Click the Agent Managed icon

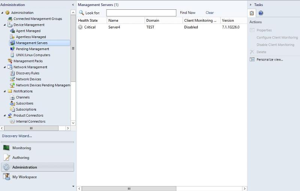(12, 31)
